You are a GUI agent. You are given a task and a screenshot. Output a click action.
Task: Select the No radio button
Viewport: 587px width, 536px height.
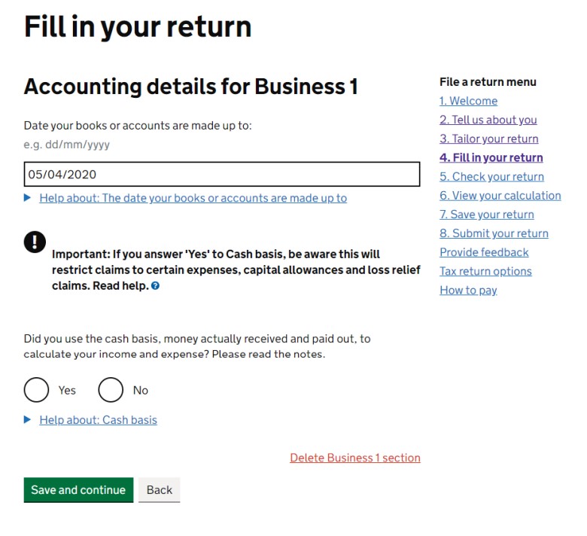click(111, 390)
